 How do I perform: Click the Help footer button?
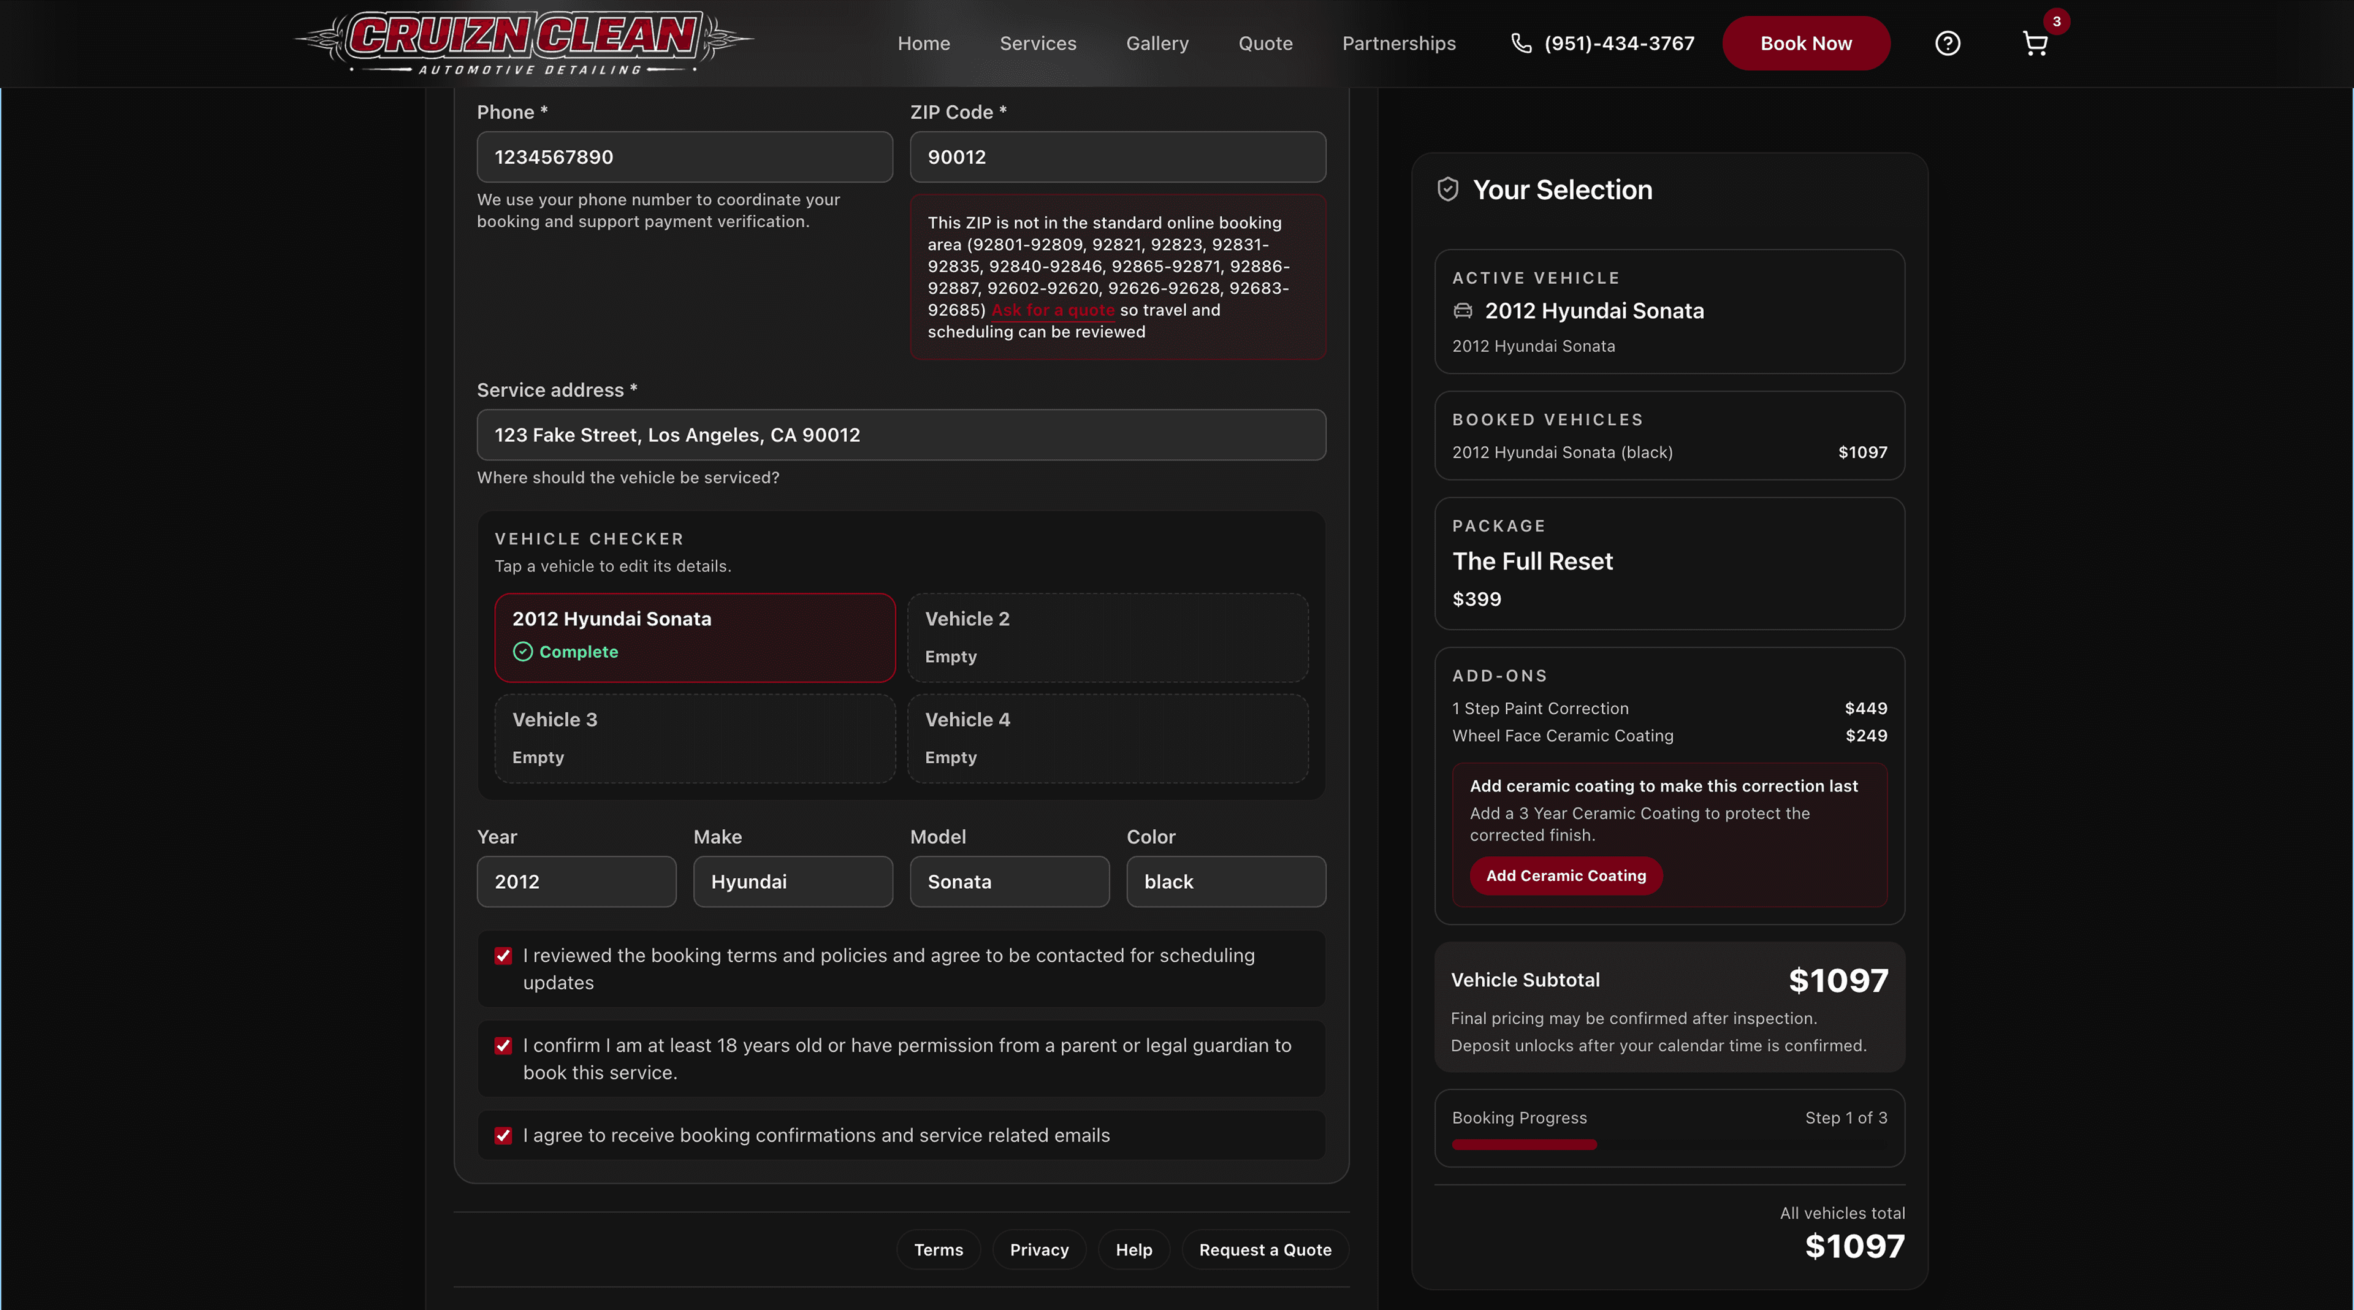pos(1134,1250)
